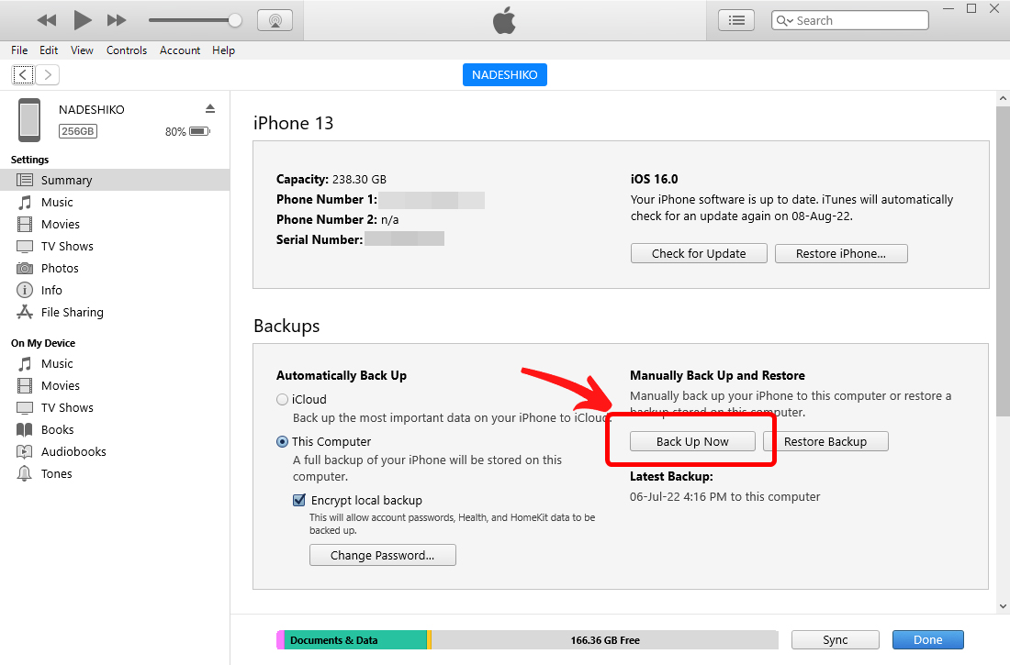Click Music icon under On My Device

(25, 364)
